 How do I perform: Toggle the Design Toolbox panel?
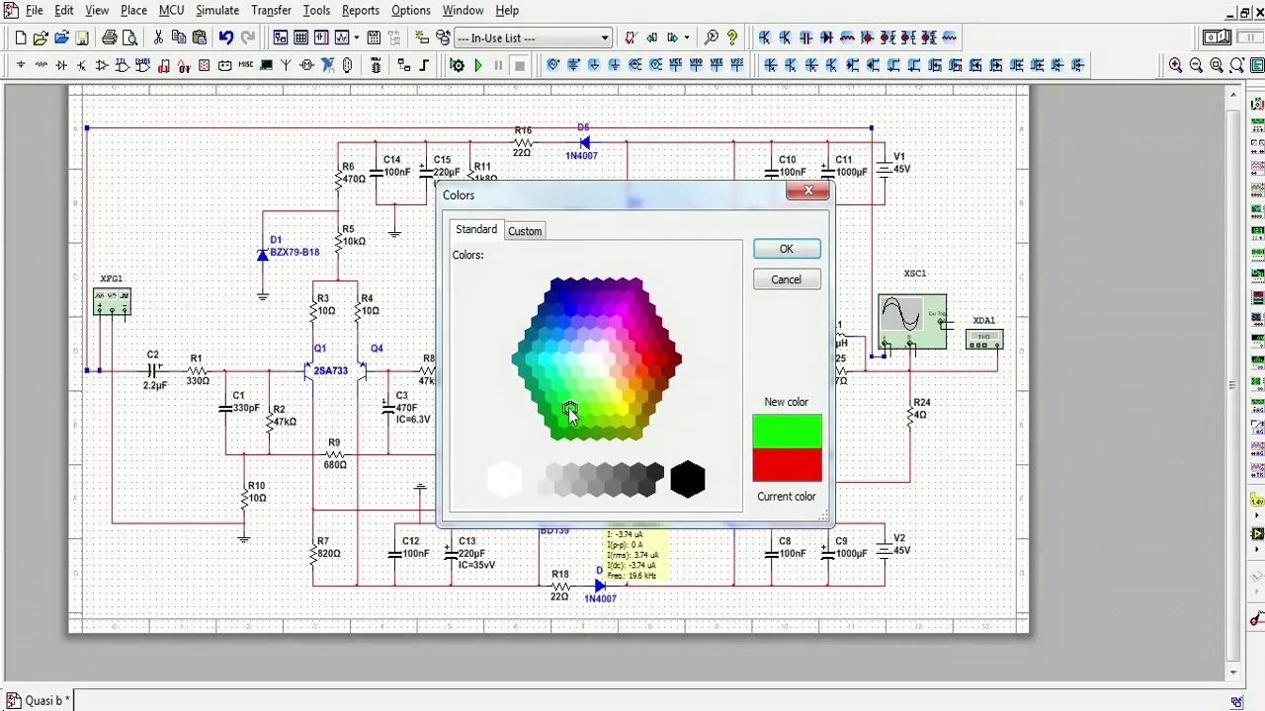tap(281, 38)
